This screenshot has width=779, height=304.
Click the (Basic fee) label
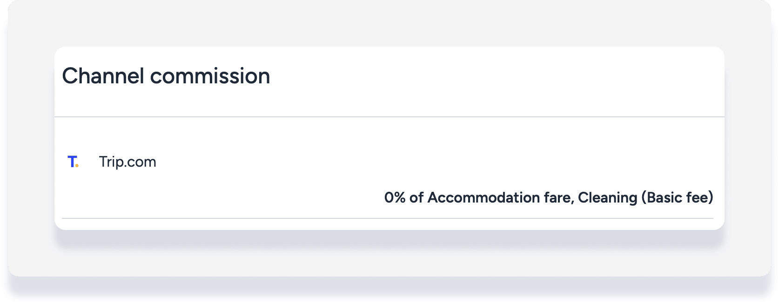(677, 198)
